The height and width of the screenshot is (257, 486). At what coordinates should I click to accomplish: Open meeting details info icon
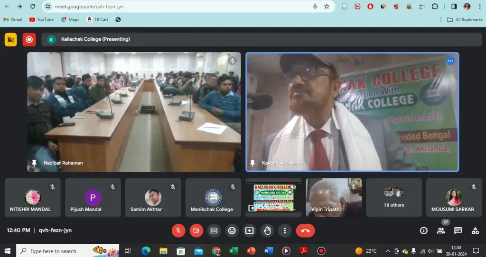424,230
